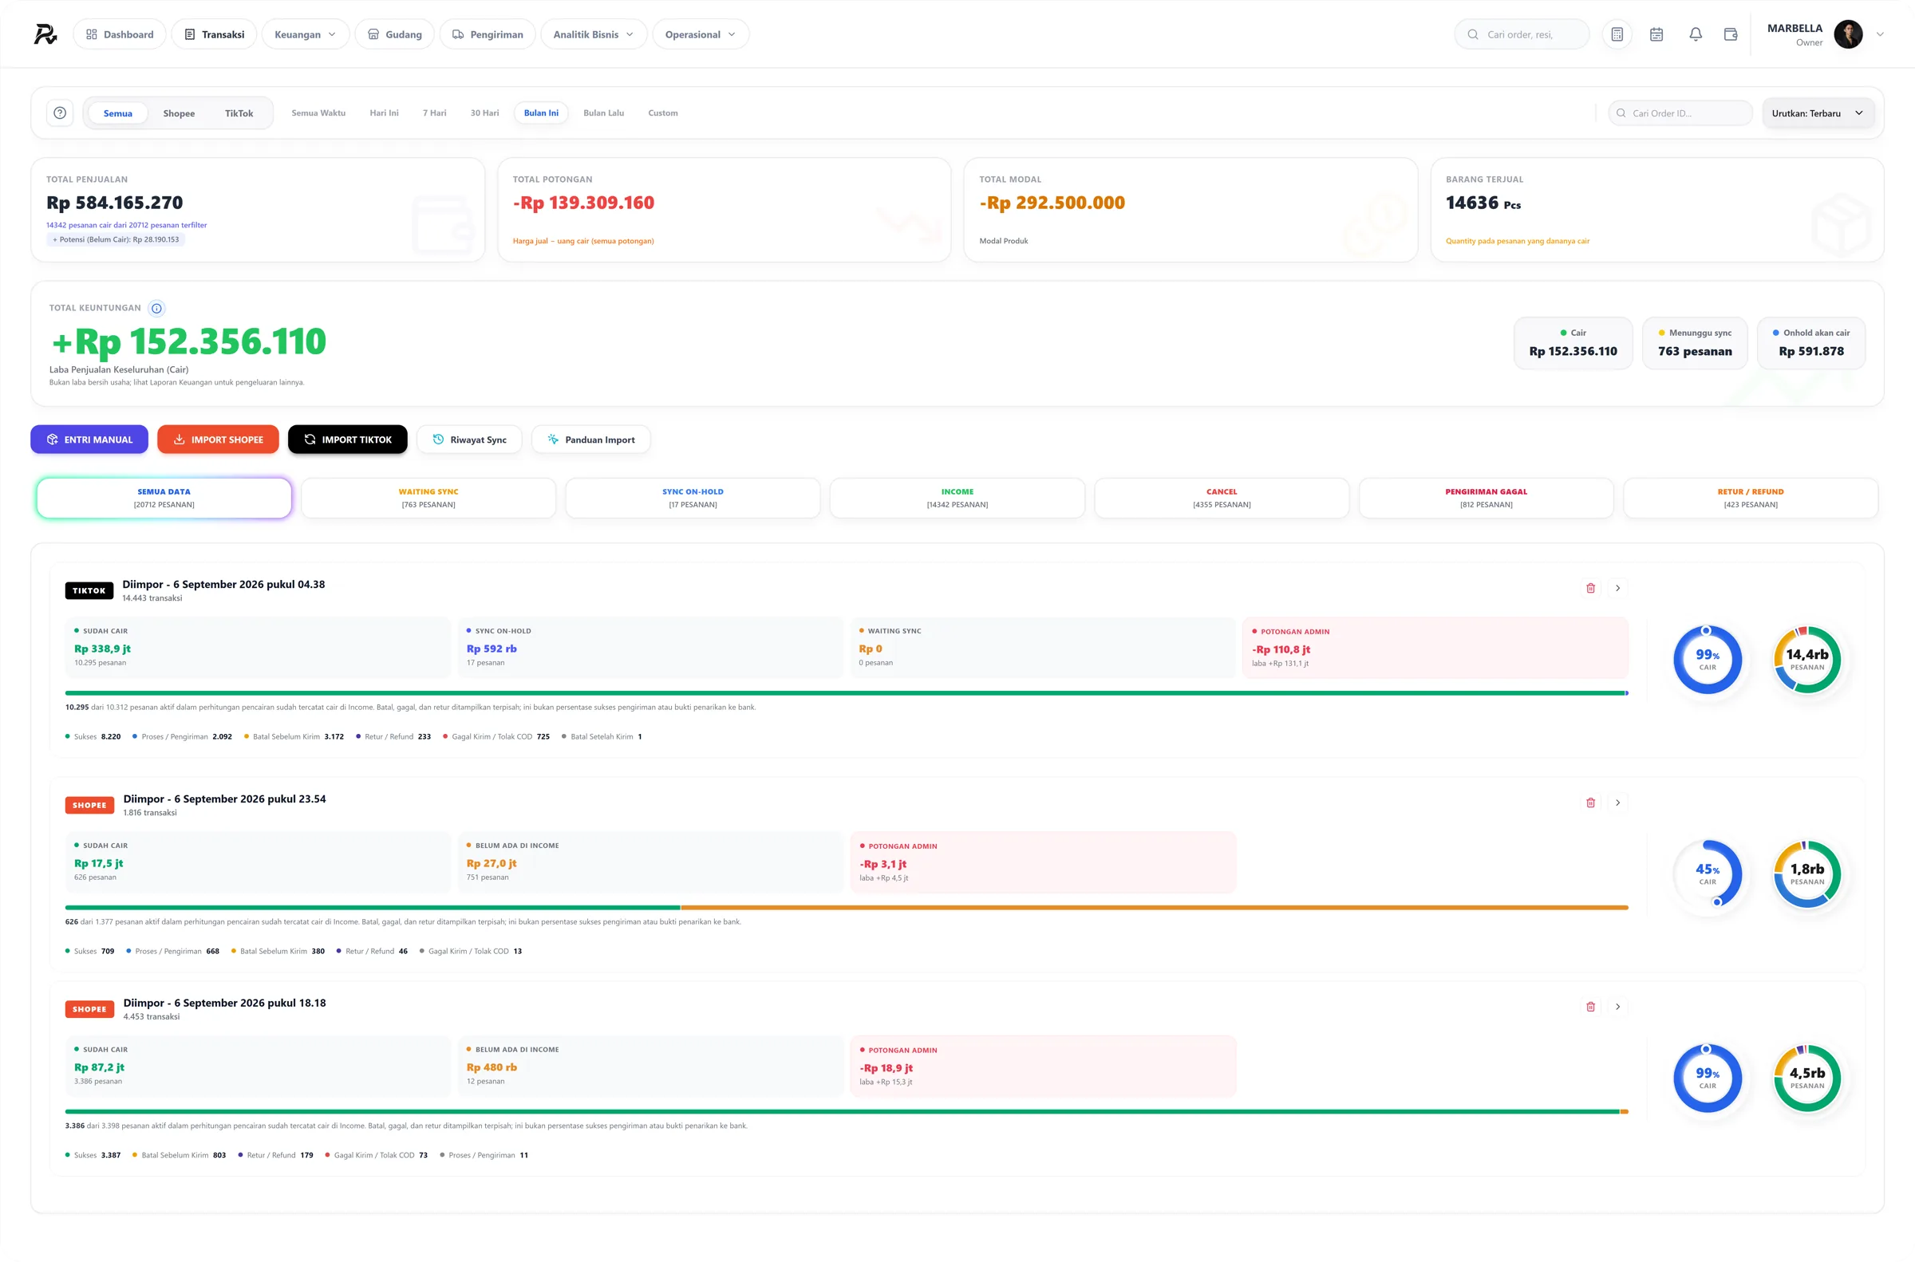
Task: Delete the Shopee 23.54 import
Action: point(1590,803)
